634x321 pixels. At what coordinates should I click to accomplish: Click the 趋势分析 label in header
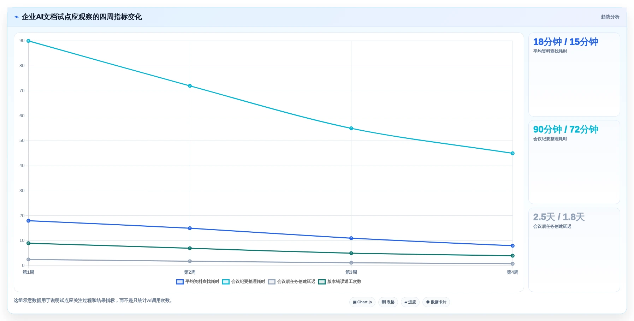pyautogui.click(x=610, y=17)
